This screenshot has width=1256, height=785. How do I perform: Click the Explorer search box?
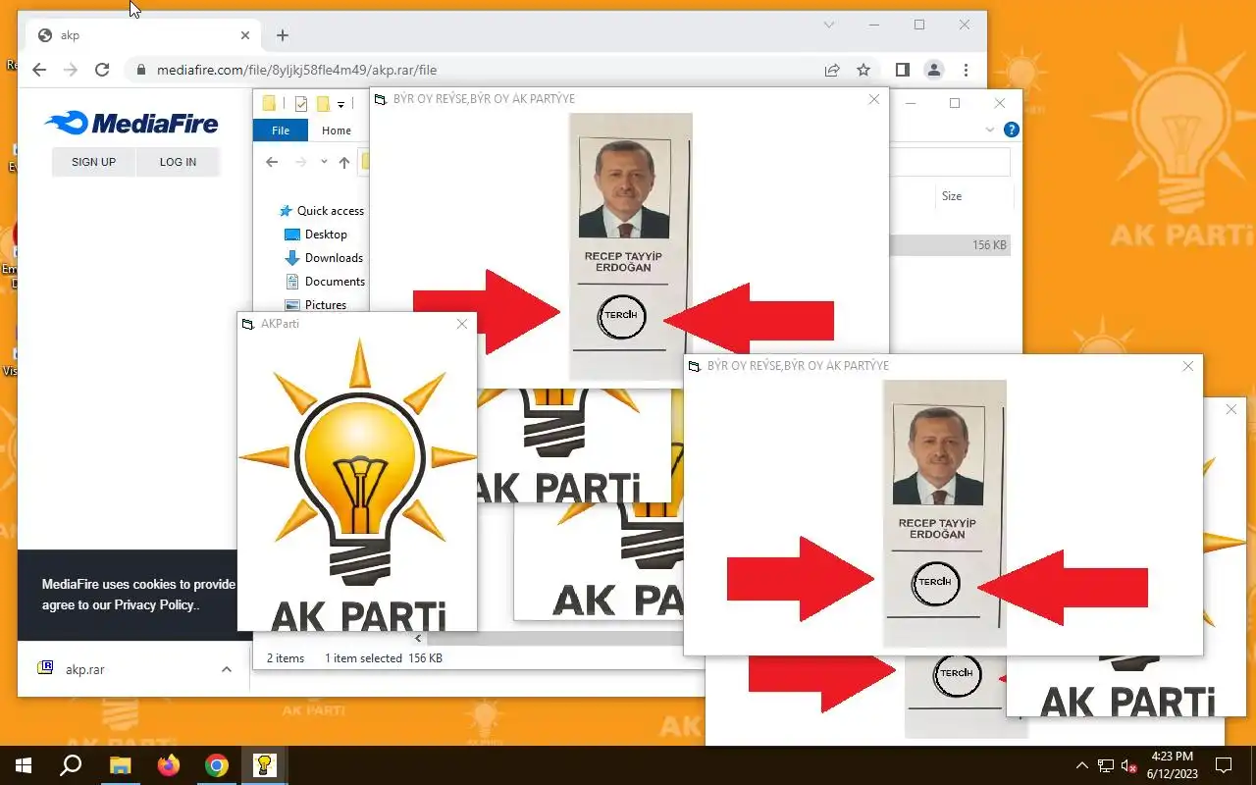(950, 162)
